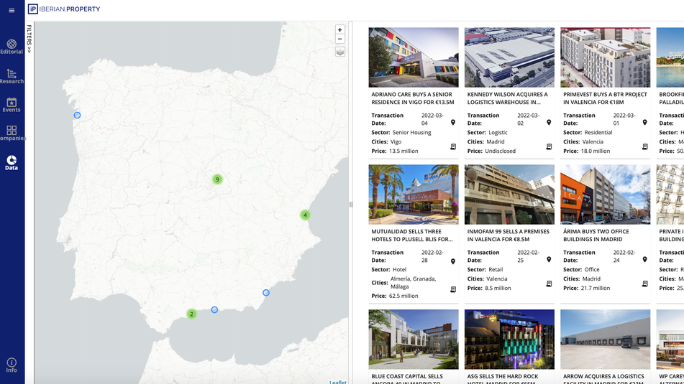Click the Málaga cluster marker showing 2

(x=191, y=314)
